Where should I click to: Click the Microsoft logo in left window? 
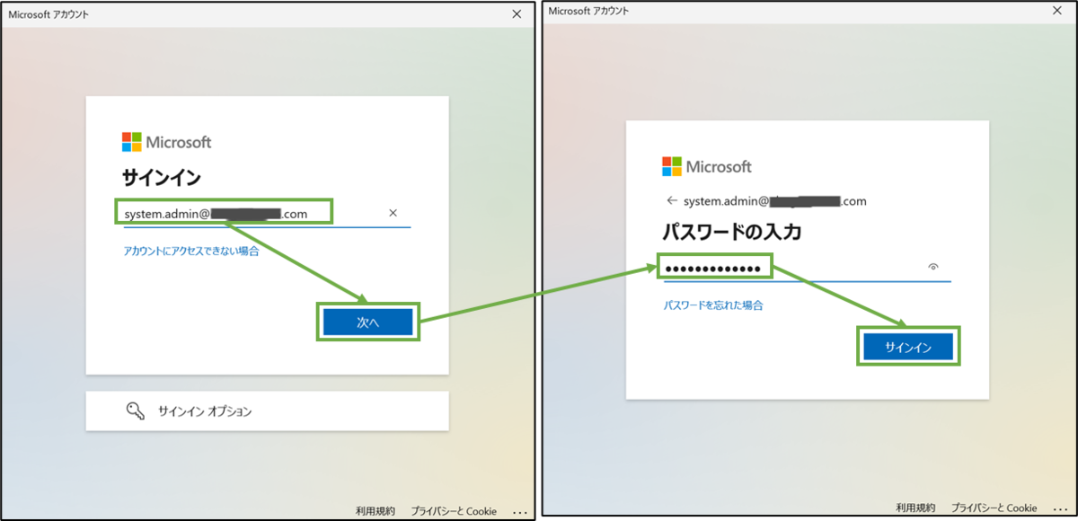click(167, 142)
